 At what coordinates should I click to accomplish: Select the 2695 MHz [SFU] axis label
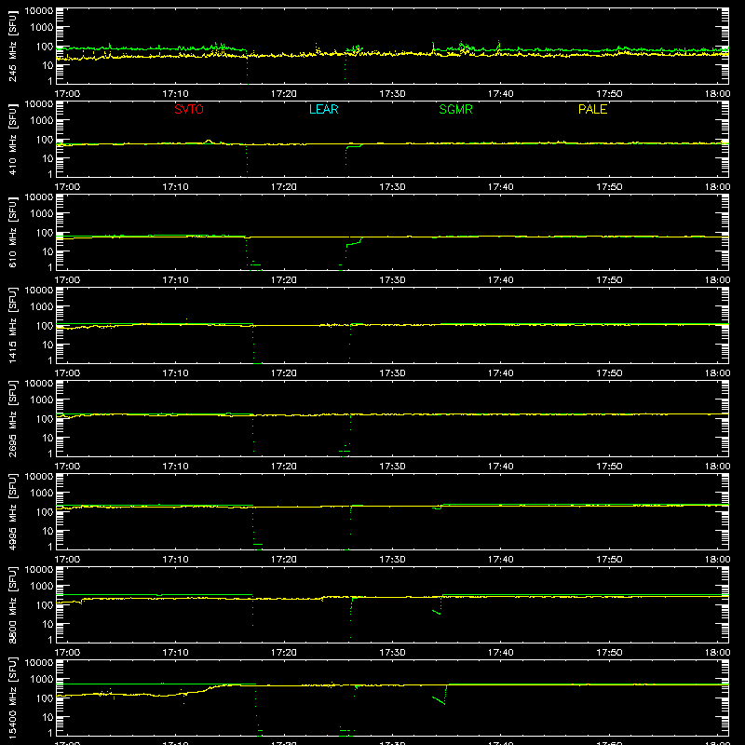click(12, 418)
